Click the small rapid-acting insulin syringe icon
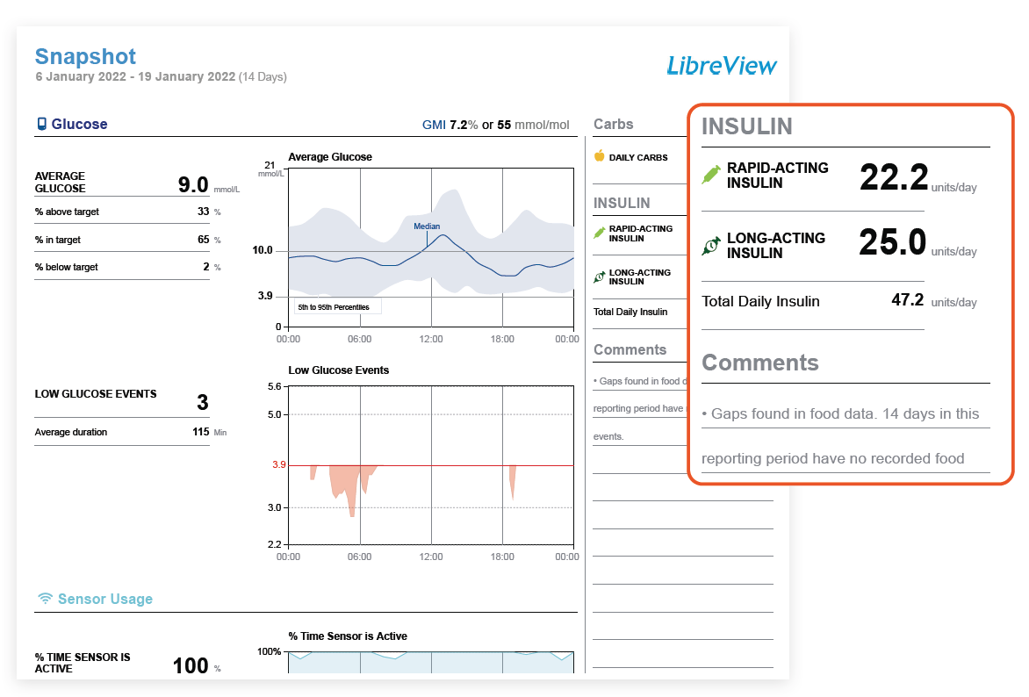The height and width of the screenshot is (697, 1029). pos(600,234)
